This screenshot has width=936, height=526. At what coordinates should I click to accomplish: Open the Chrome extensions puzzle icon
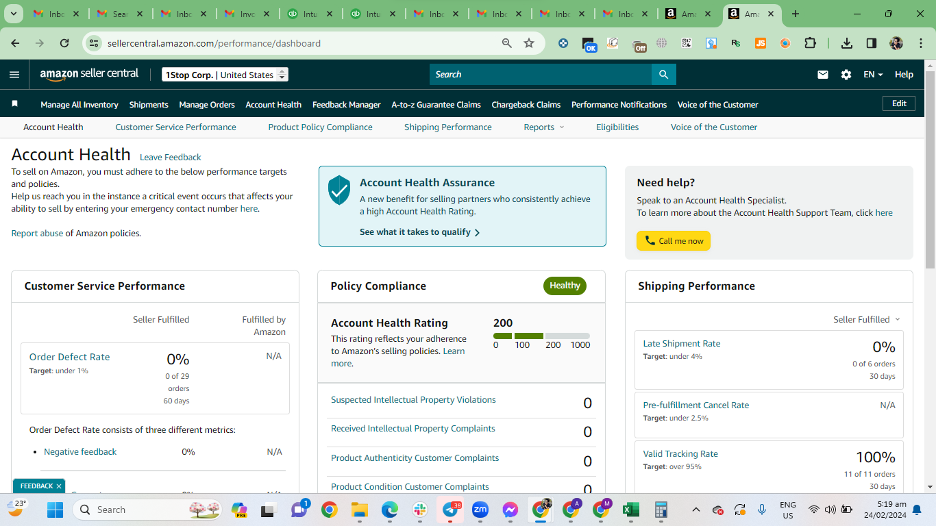(x=810, y=43)
